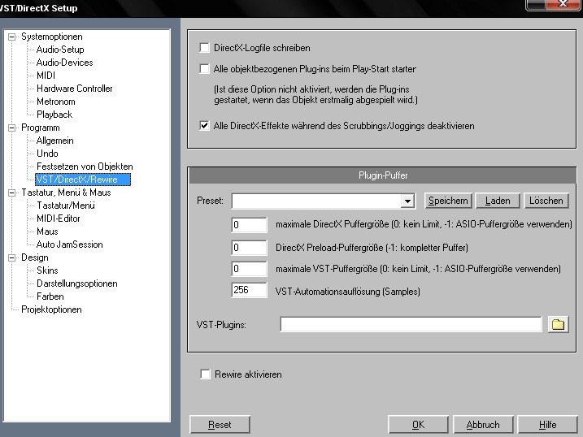Open Farben color settings
Image resolution: width=583 pixels, height=437 pixels.
(x=50, y=296)
